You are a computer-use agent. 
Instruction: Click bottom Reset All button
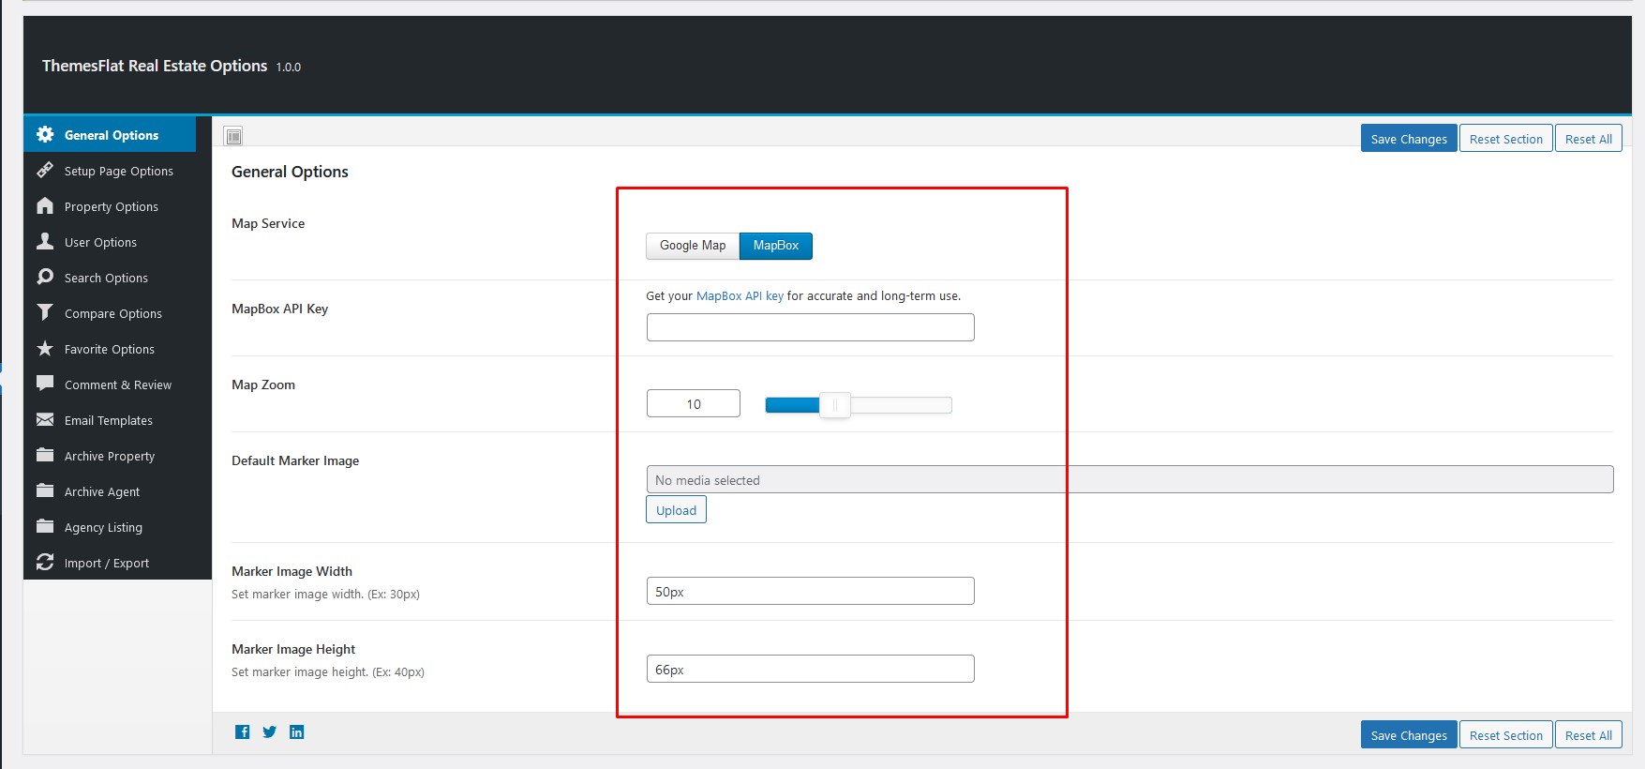pyautogui.click(x=1589, y=735)
